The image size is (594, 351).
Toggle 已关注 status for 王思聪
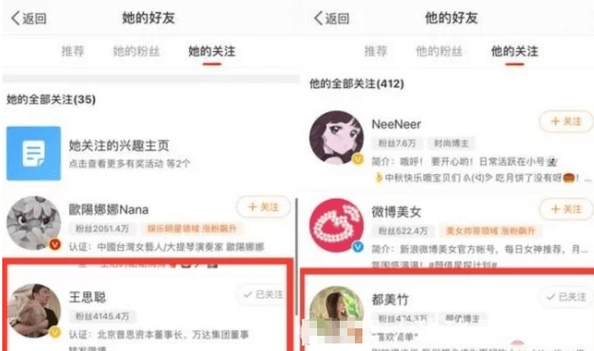pos(263,294)
